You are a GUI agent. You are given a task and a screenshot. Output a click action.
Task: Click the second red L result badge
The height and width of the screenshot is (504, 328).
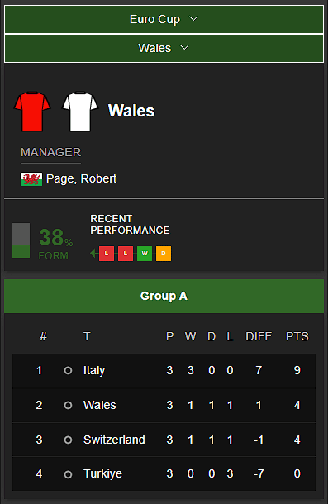coord(126,254)
